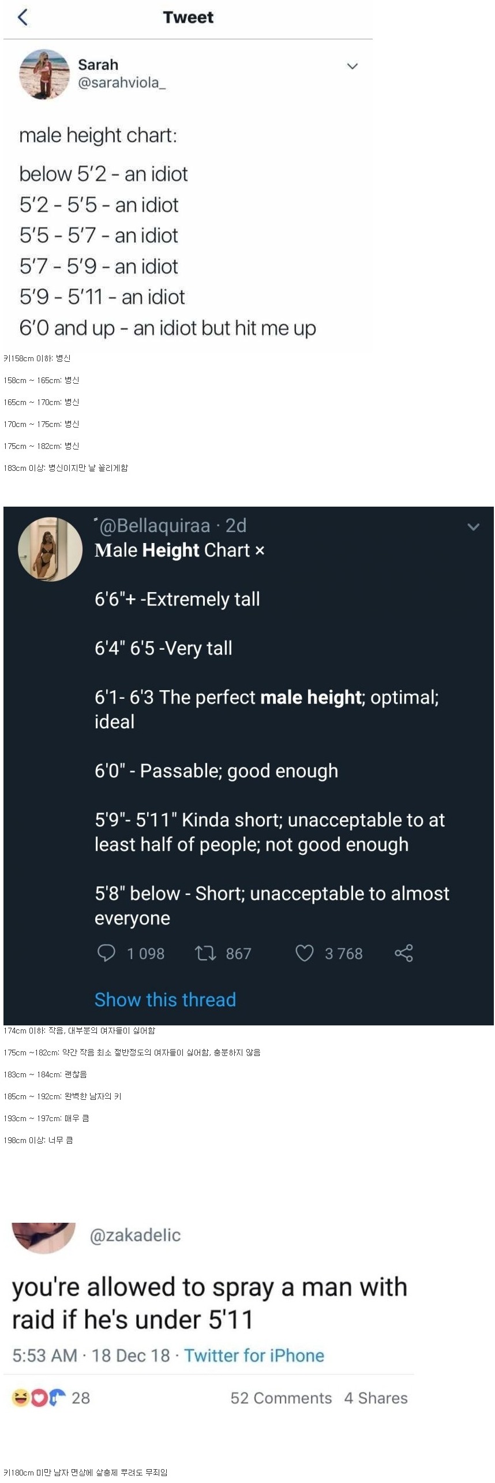Open the Show this thread link
Screen dimensions: 495x1483
pyautogui.click(x=165, y=999)
